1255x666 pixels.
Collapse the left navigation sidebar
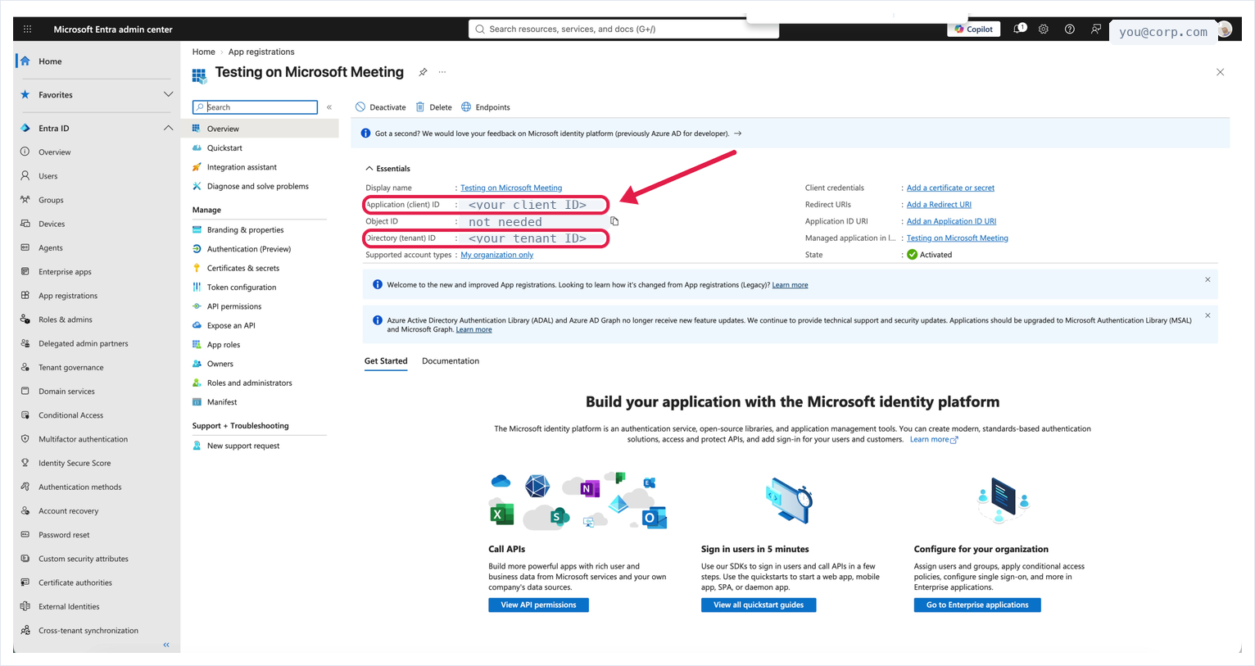pos(166,645)
